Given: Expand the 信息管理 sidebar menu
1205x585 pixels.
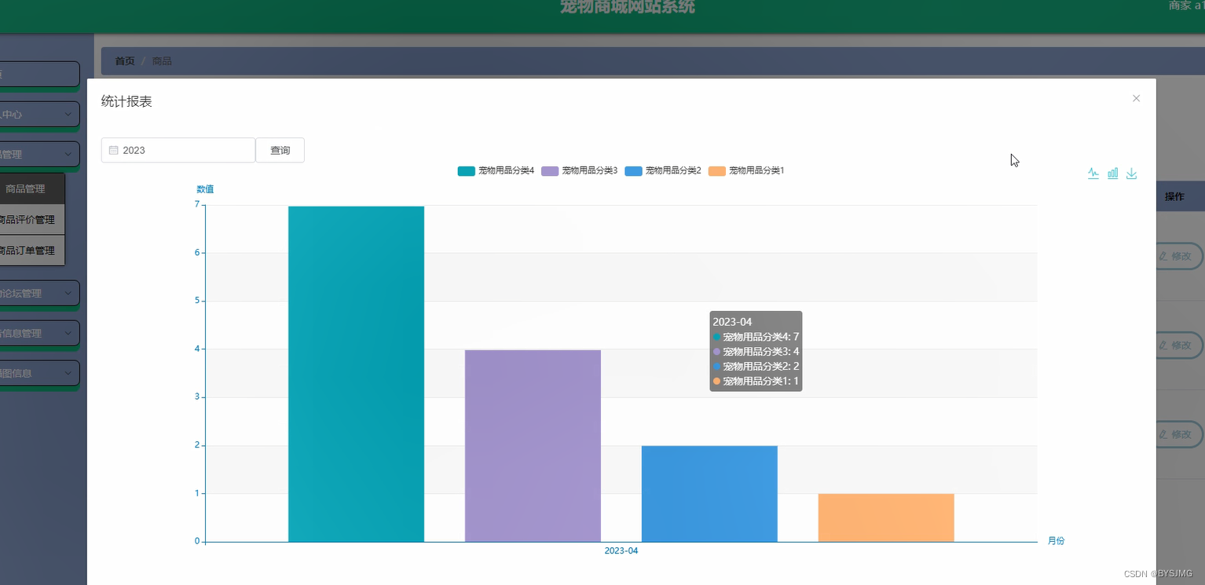Looking at the screenshot, I should [x=39, y=333].
